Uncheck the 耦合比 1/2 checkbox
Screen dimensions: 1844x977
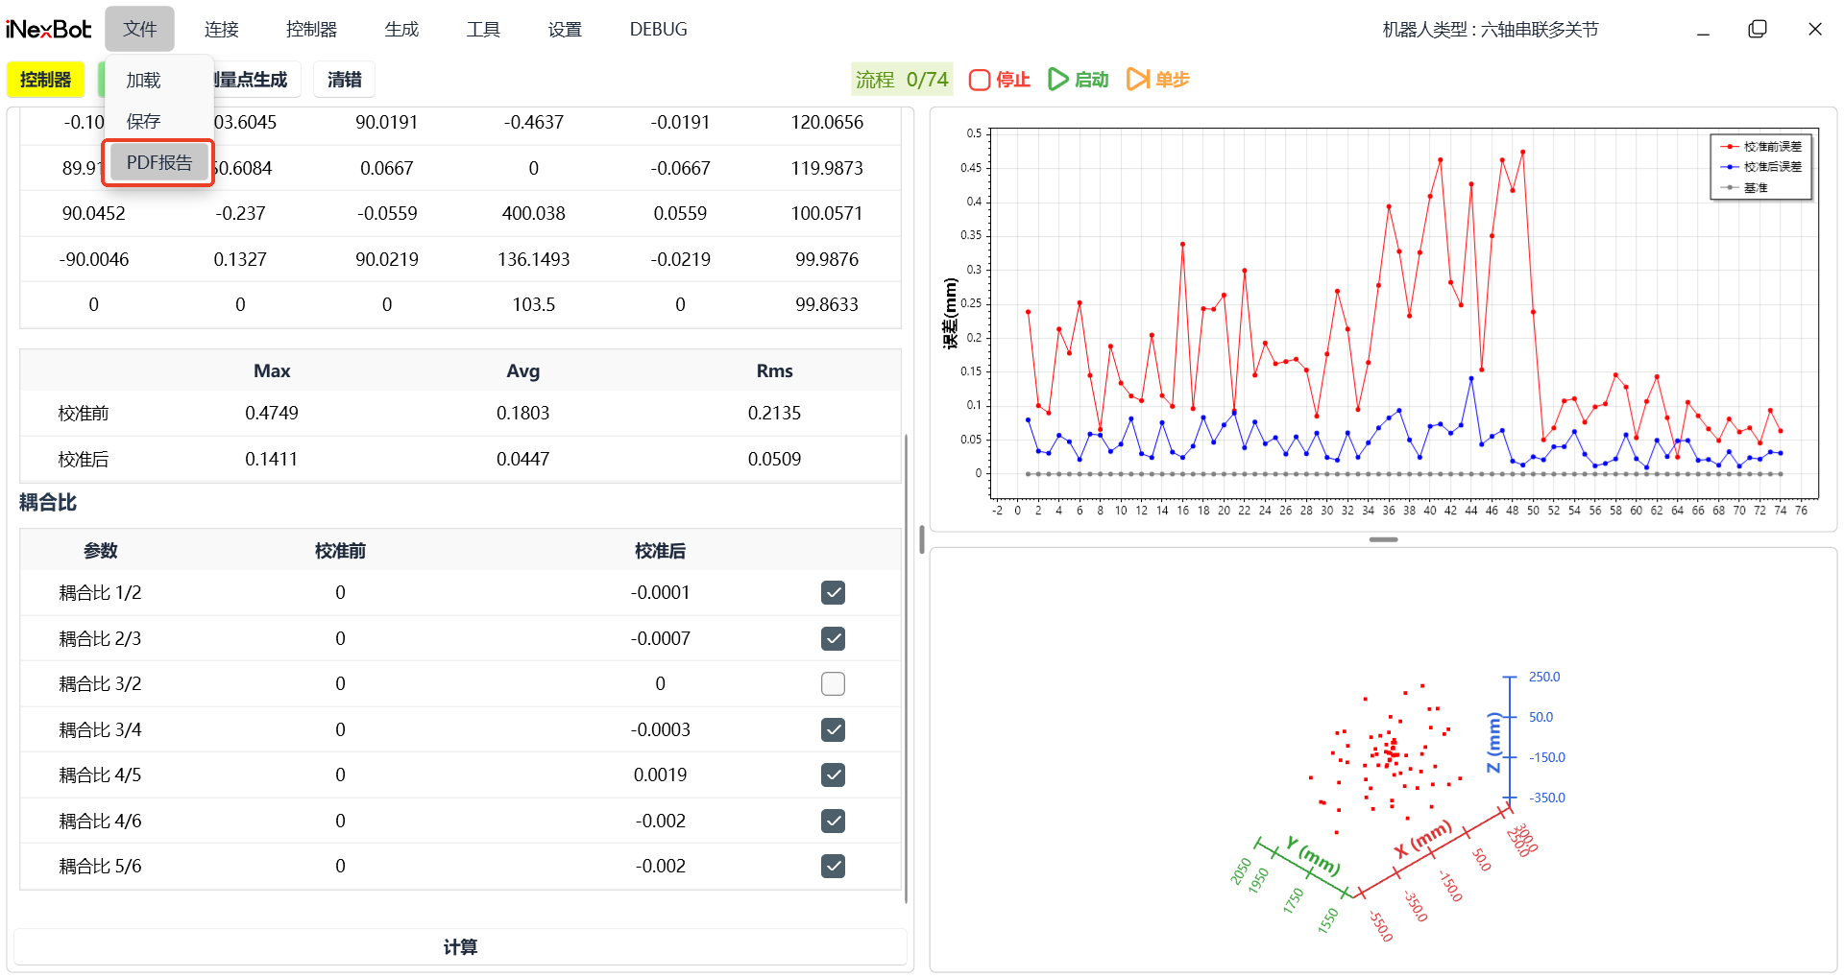tap(833, 593)
